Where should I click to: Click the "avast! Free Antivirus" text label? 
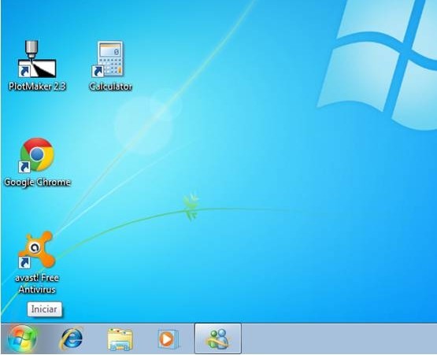37,283
